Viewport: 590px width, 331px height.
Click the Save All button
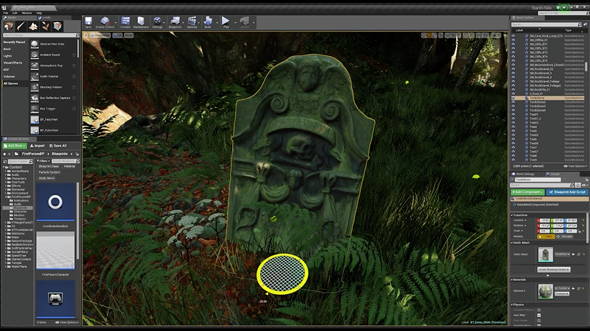58,146
